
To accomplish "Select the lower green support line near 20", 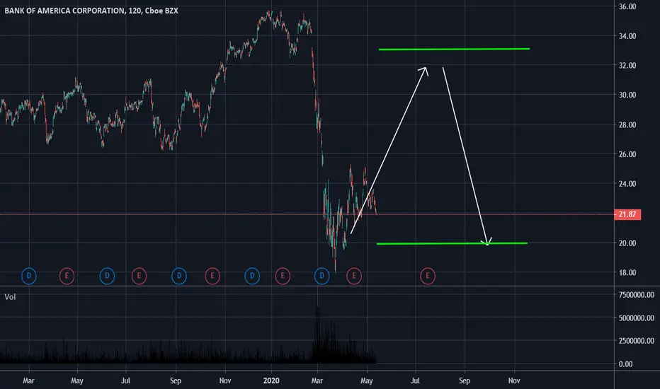I will 452,243.
